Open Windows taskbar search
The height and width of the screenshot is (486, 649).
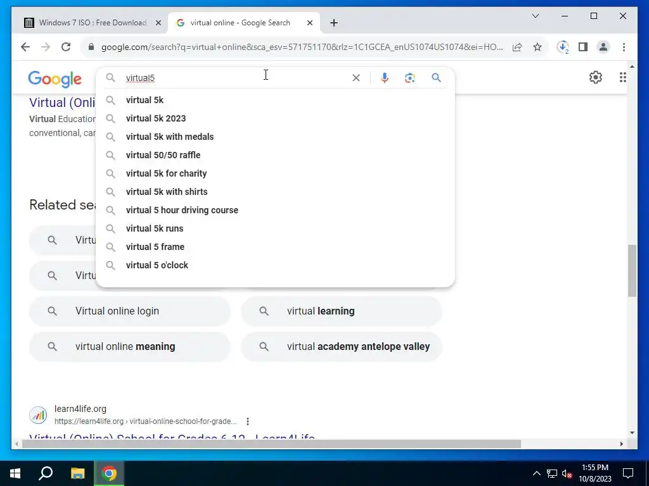coord(46,473)
